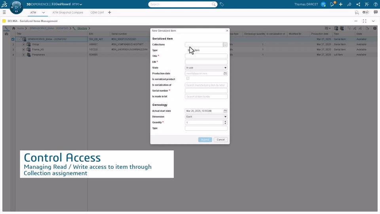
Task: Click the Collections browse ellipsis button
Action: tap(225, 45)
